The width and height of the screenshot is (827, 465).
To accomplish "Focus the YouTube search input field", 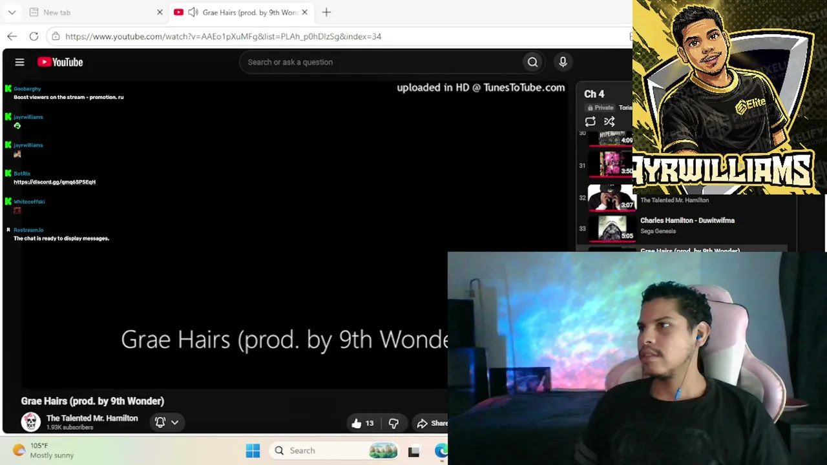I will pos(381,62).
